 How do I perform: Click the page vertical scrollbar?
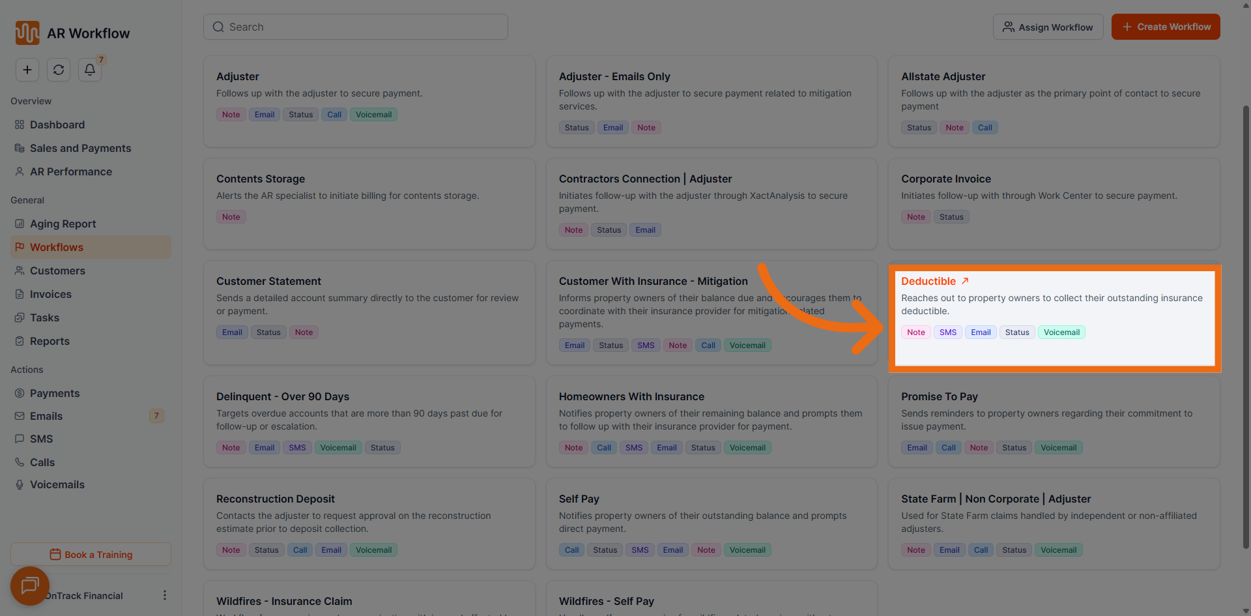click(1246, 326)
